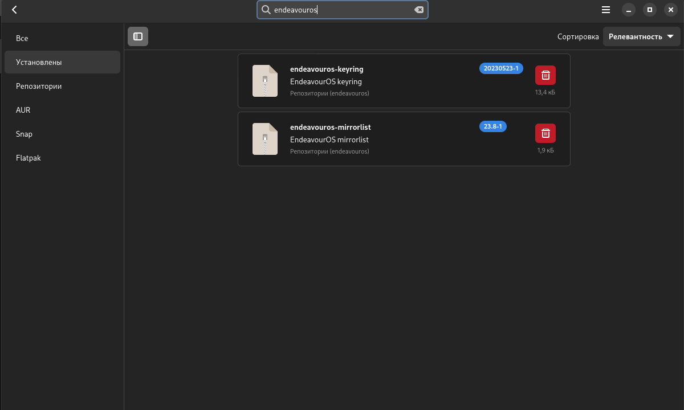684x410 pixels.
Task: Select the Flatpak category in the sidebar
Action: 62,158
